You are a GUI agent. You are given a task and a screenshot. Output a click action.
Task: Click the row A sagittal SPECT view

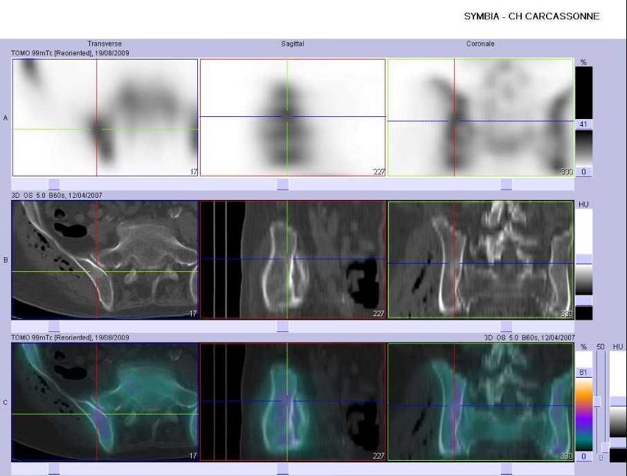click(x=293, y=118)
